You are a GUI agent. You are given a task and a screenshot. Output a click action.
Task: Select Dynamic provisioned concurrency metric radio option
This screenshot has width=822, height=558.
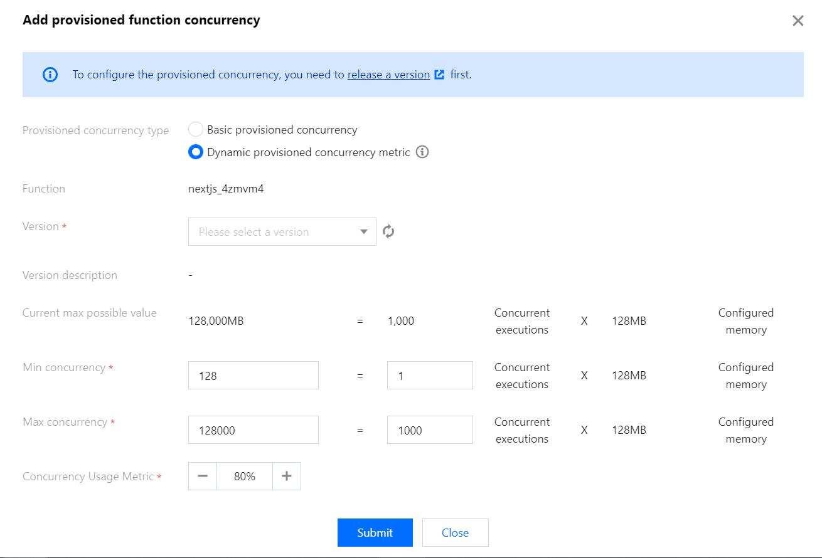(x=196, y=152)
